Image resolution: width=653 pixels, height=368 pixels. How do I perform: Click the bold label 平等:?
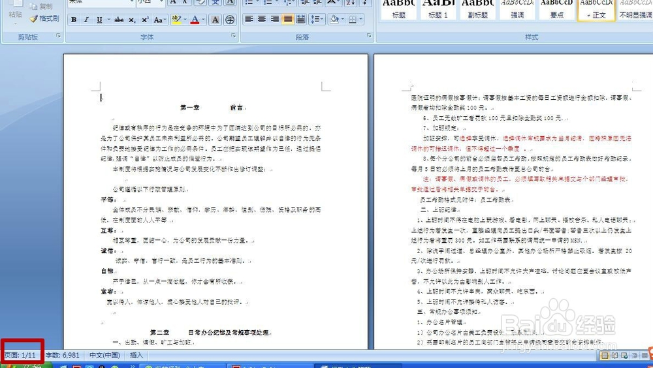click(x=108, y=200)
